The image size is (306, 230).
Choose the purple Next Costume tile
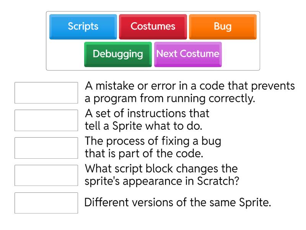(x=188, y=54)
